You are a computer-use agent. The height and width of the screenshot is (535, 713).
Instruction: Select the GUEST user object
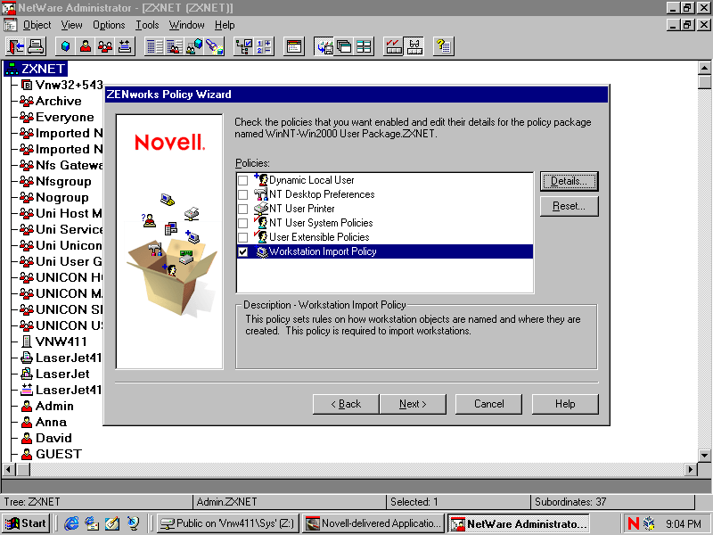click(59, 454)
